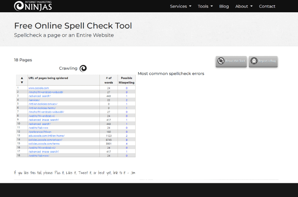Image resolution: width=298 pixels, height=197 pixels.
Task: Open the Contact page
Action: click(267, 6)
